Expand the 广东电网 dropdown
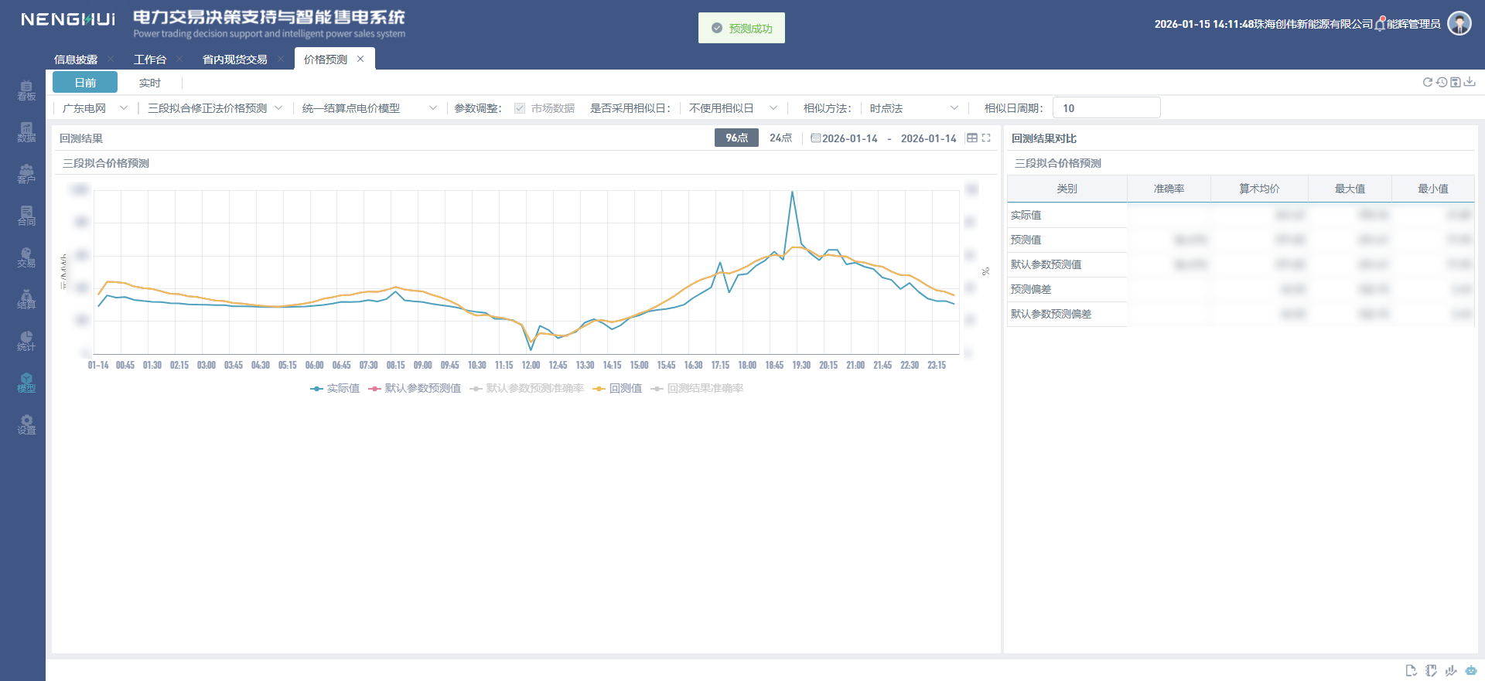Image resolution: width=1485 pixels, height=681 pixels. pyautogui.click(x=94, y=108)
